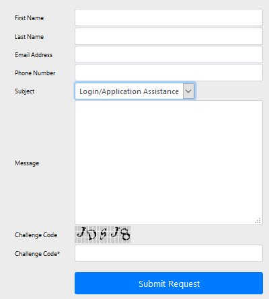Click the chevron icon in Subject selector
The height and width of the screenshot is (299, 269).
188,91
